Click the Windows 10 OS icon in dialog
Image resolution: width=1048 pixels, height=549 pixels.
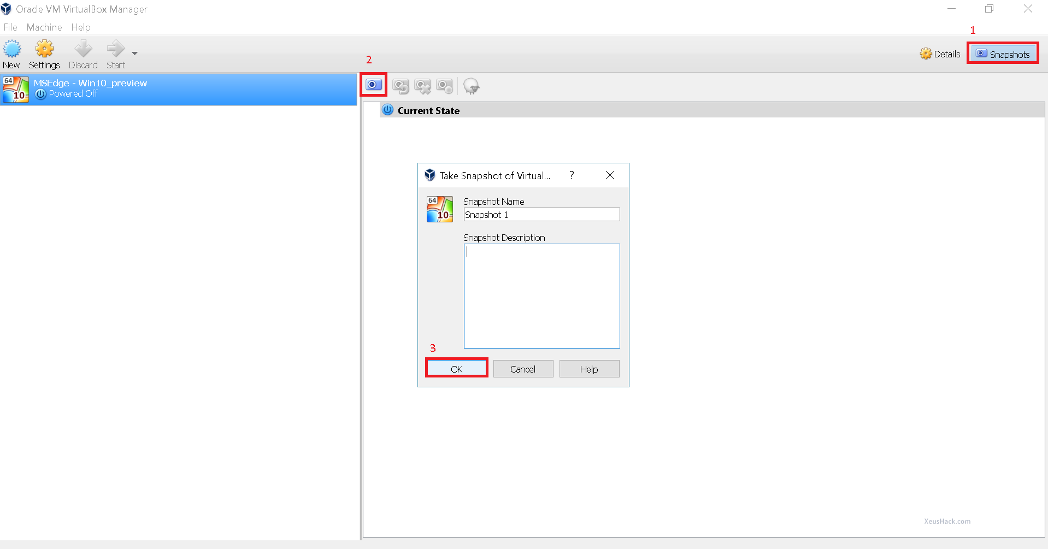(440, 209)
